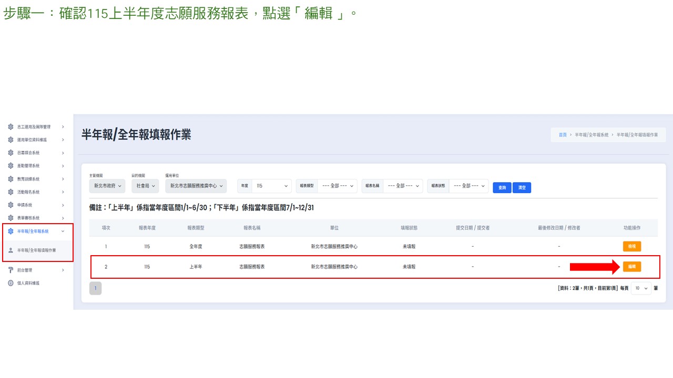Open 召募媒合系統 menu label
Image resolution: width=673 pixels, height=378 pixels.
(28, 153)
